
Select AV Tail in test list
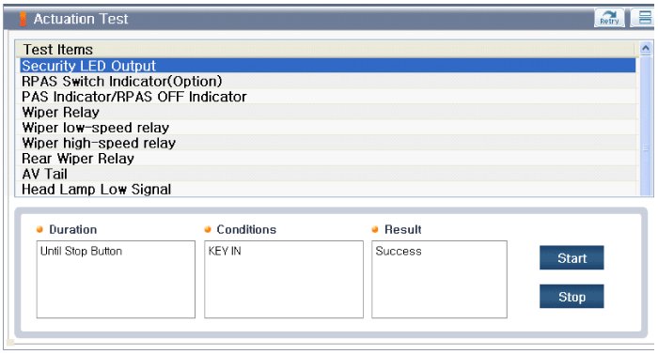[x=328, y=174]
